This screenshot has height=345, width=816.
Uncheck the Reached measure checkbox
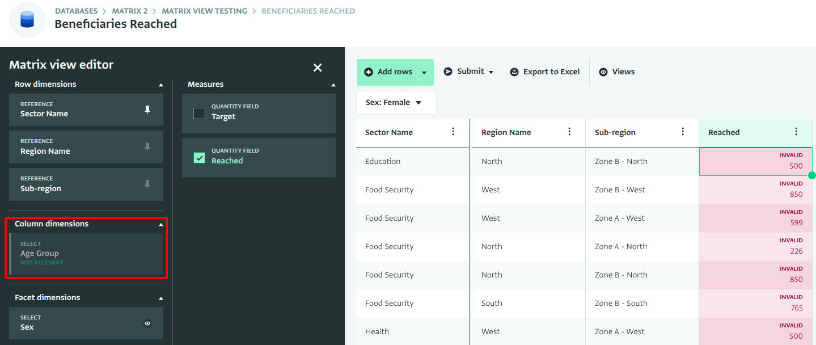(199, 158)
